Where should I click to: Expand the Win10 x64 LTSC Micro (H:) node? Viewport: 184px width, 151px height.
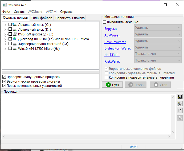[x=5, y=49]
